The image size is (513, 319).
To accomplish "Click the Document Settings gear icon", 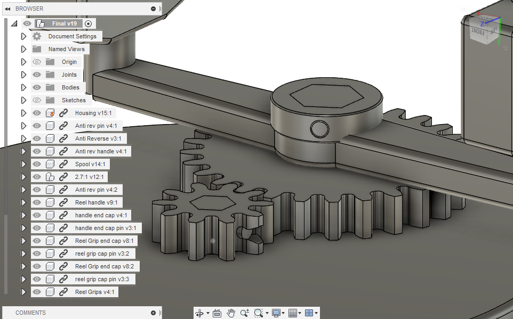I will pyautogui.click(x=36, y=36).
